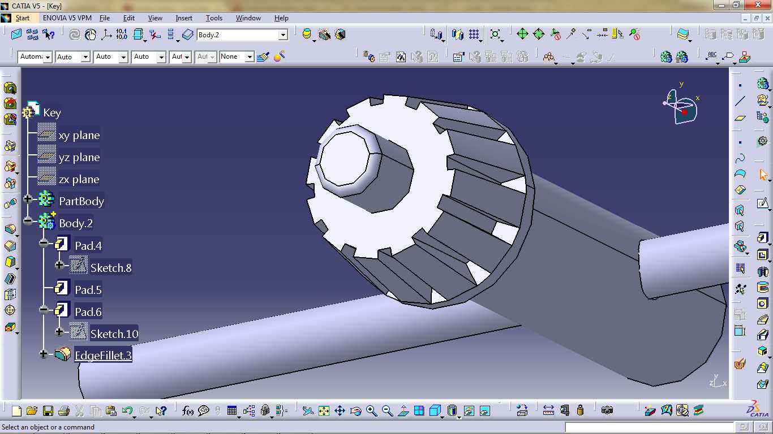Click the Pan tool icon
The image size is (773, 434).
340,411
